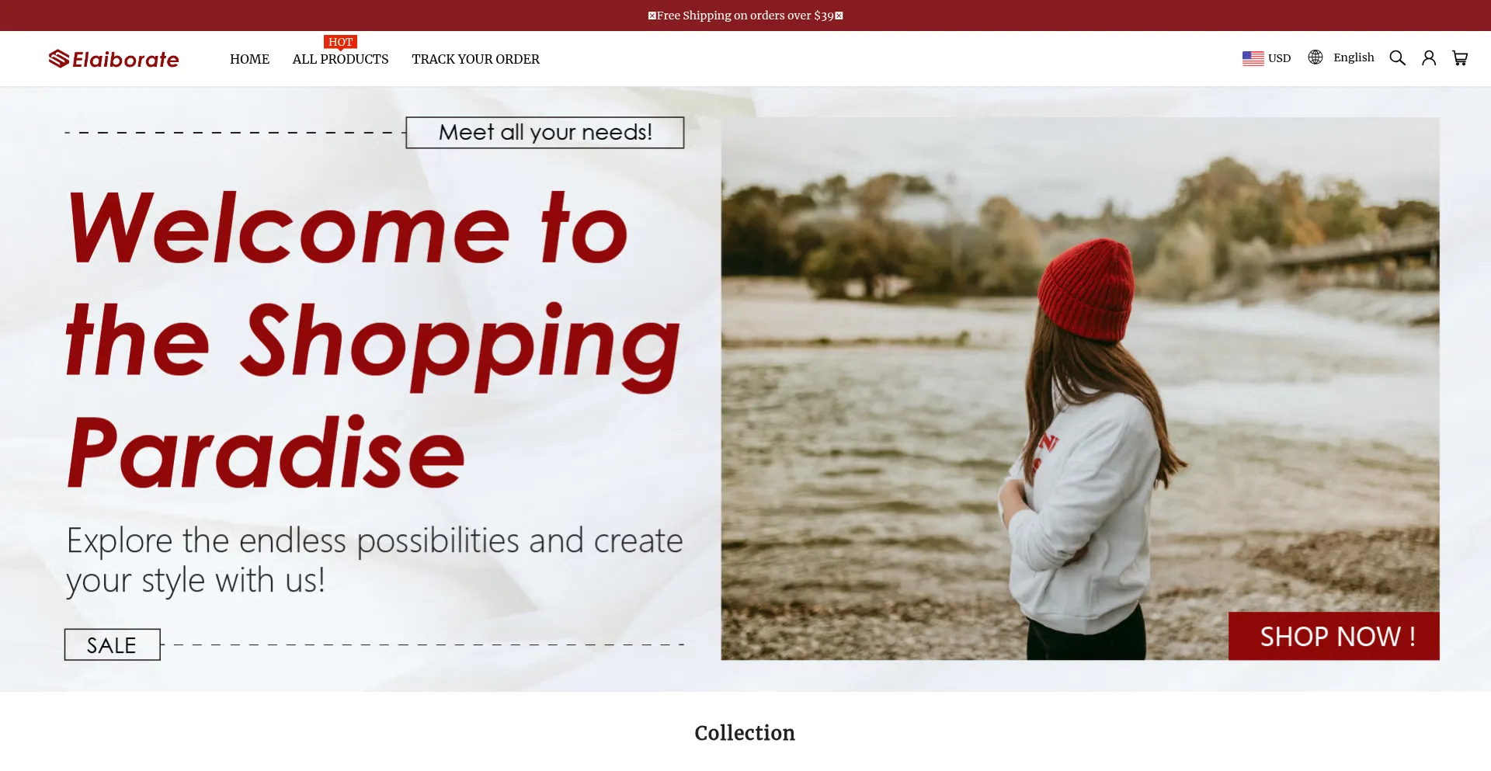
Task: Click the Free Shipping announcement text
Action: coord(745,16)
